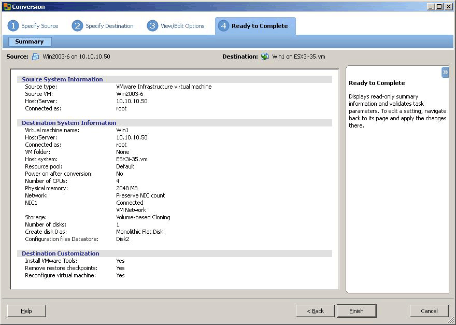Click Physical memory '2048 MB'
The height and width of the screenshot is (325, 456).
coord(127,188)
